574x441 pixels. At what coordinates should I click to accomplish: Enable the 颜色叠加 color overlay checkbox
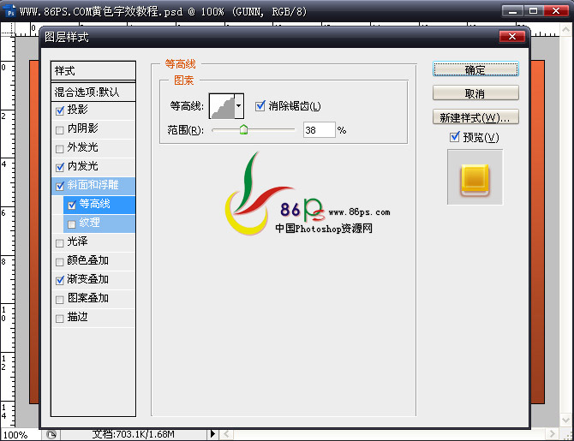60,262
